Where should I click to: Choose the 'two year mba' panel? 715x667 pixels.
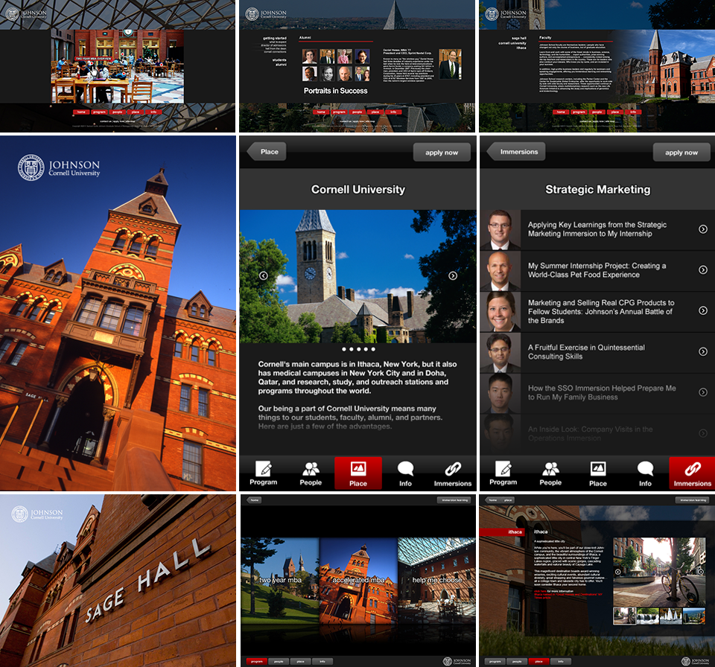(x=280, y=581)
